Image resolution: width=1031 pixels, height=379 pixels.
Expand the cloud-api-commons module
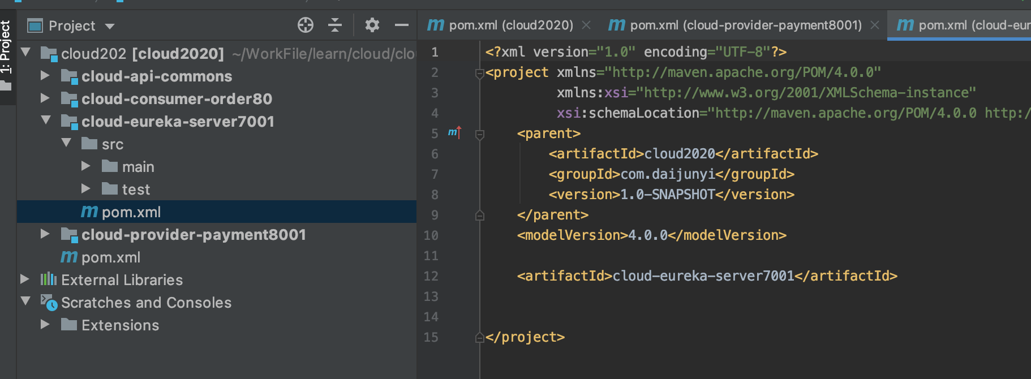click(45, 75)
